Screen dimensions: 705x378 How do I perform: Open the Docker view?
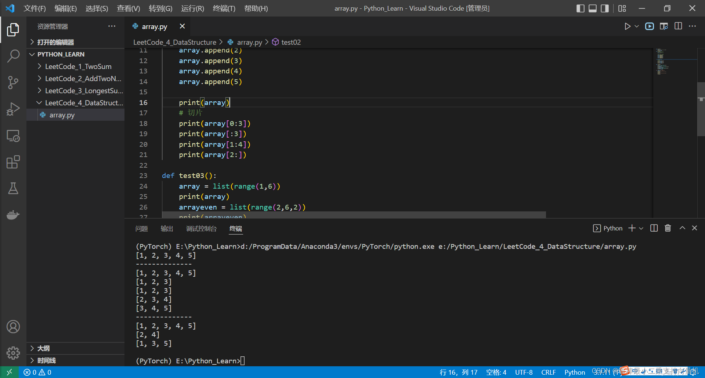point(13,215)
